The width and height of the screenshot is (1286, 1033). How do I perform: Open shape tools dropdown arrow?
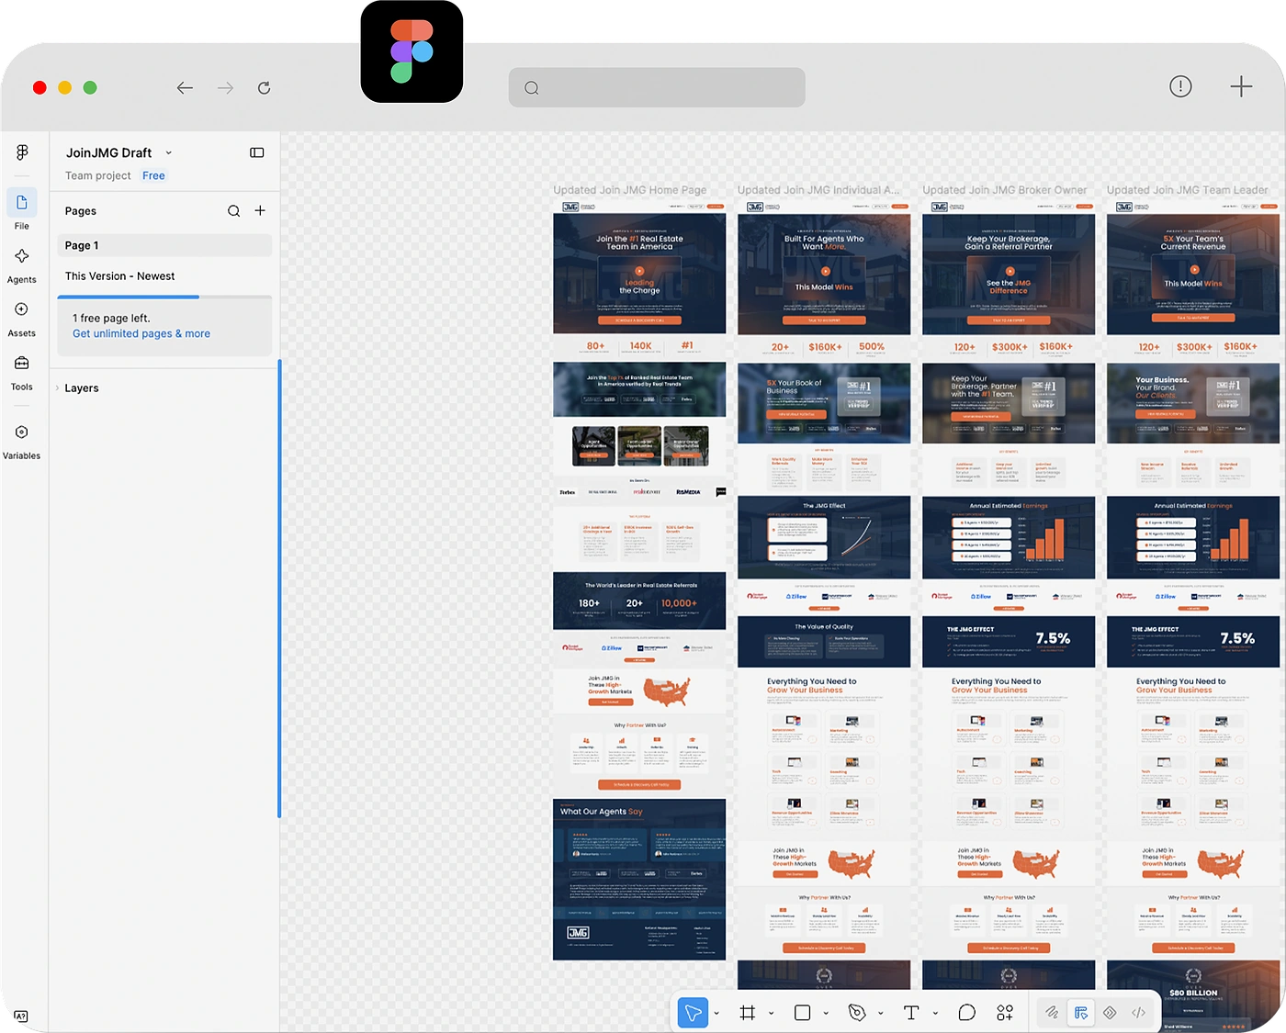[826, 1014]
